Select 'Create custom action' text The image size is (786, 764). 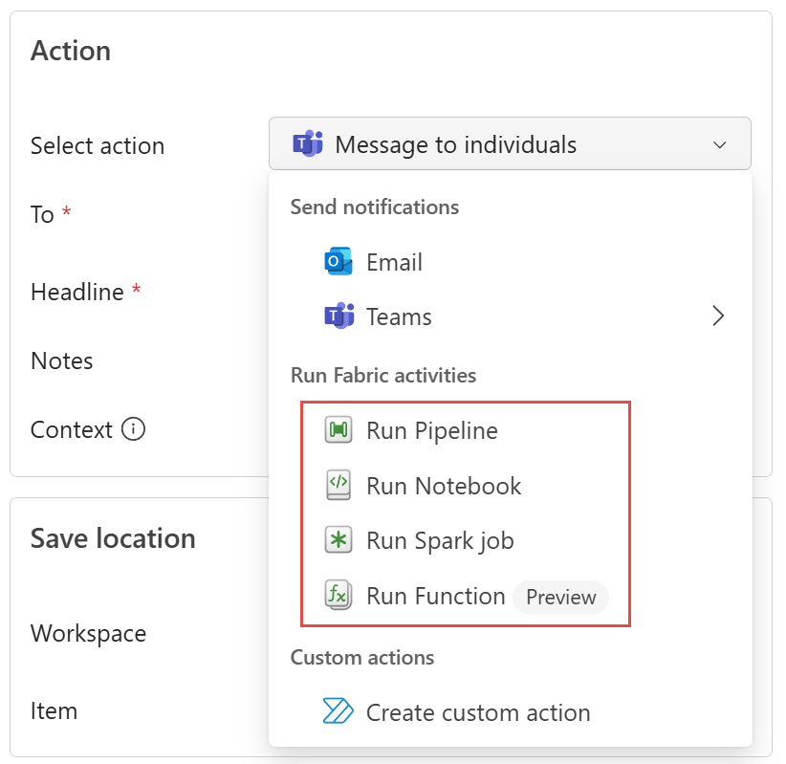pyautogui.click(x=478, y=712)
